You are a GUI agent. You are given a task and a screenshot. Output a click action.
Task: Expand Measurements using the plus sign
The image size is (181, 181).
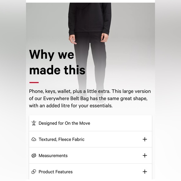pyautogui.click(x=145, y=155)
